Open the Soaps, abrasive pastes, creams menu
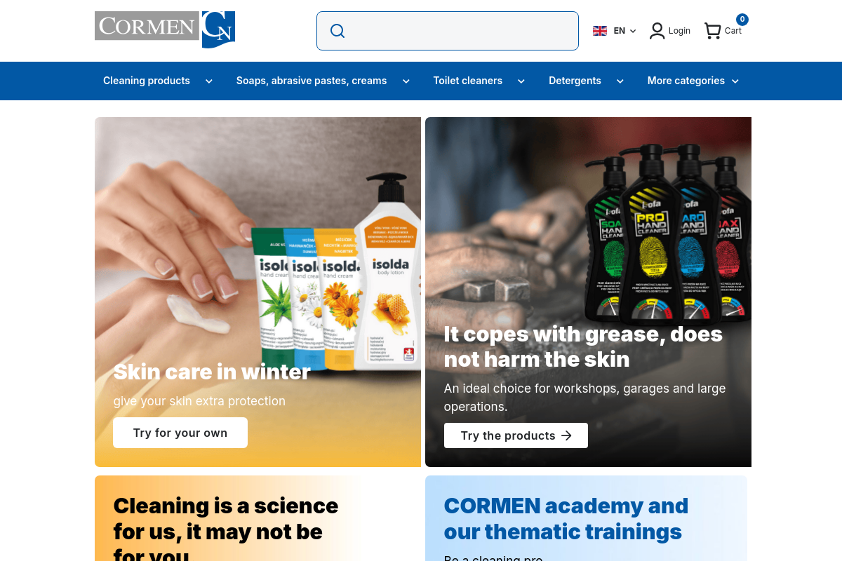The width and height of the screenshot is (842, 561). pos(312,81)
